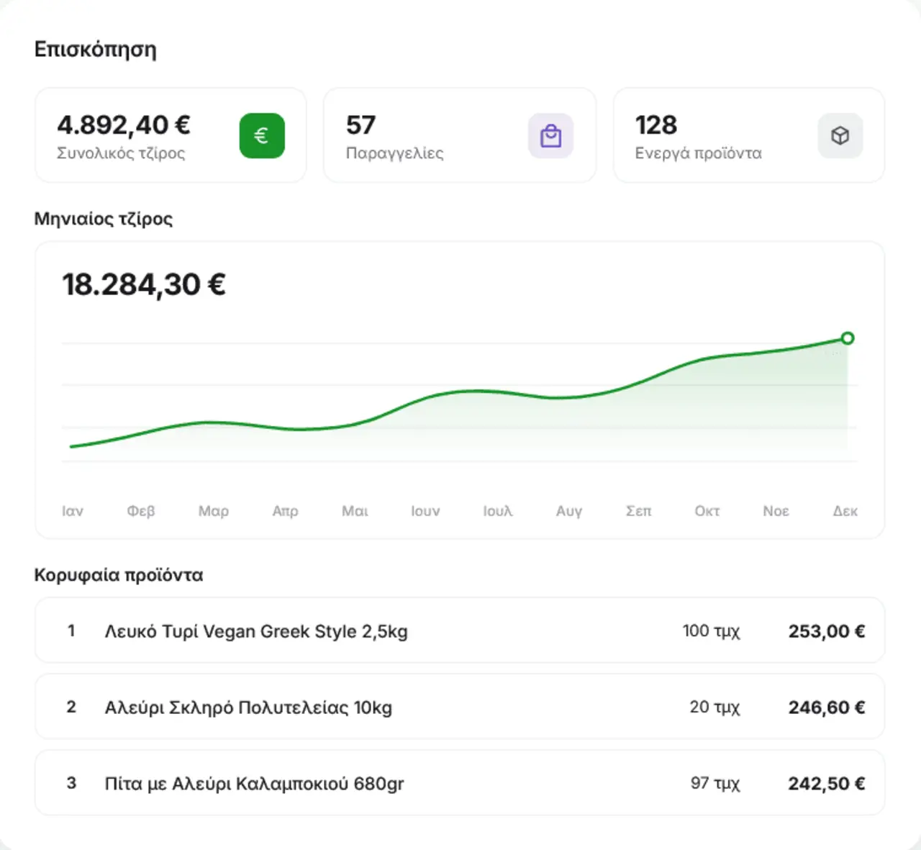
Task: Click the Νοε month label
Action: pos(776,511)
